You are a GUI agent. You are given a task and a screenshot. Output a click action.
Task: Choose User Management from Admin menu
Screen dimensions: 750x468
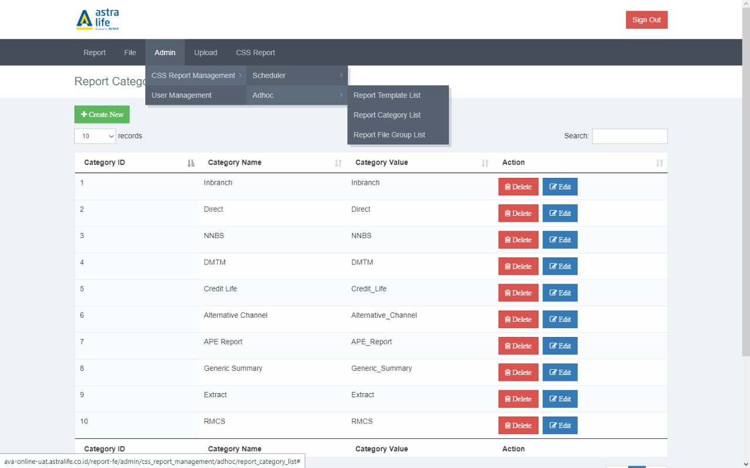182,95
